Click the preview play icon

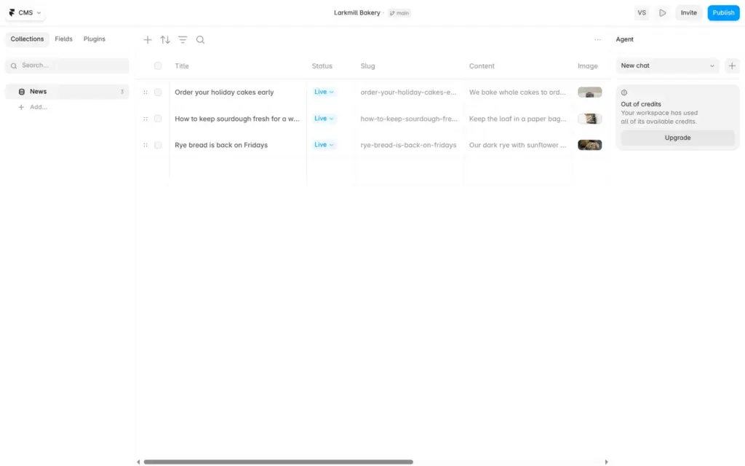[x=662, y=13]
